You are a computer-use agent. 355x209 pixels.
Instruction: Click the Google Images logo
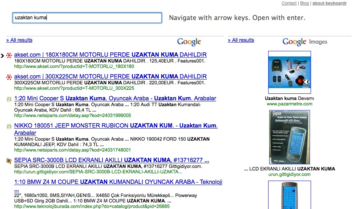[305, 42]
